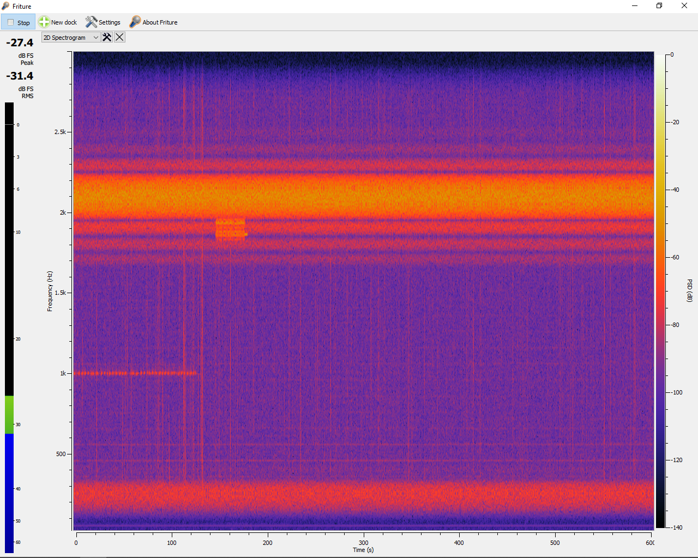Click the green segment of the level meter
The image size is (698, 558).
pyautogui.click(x=9, y=414)
